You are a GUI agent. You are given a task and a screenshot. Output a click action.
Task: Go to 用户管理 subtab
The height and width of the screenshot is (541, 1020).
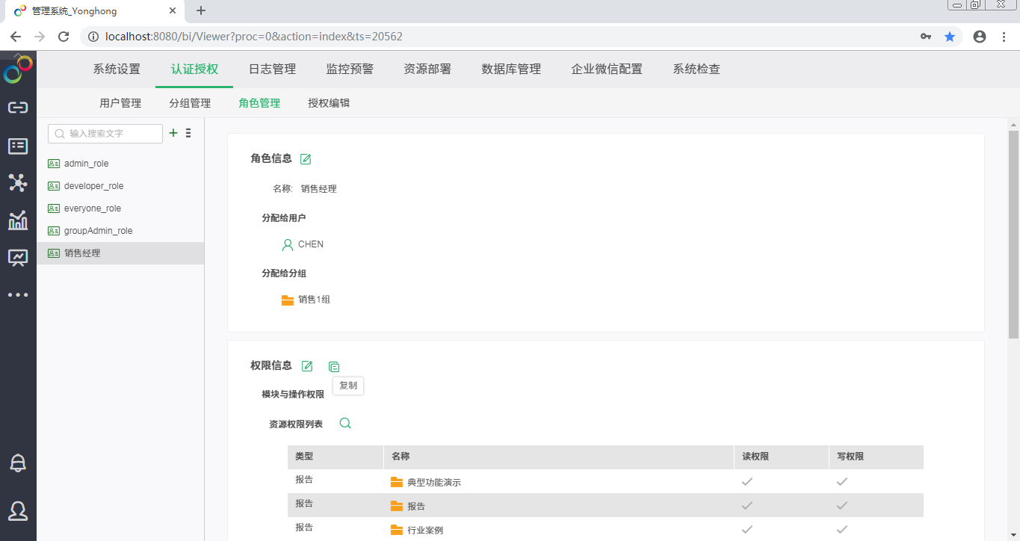pos(120,103)
